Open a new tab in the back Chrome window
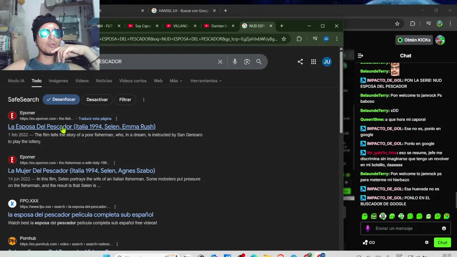457x257 pixels. point(225,11)
